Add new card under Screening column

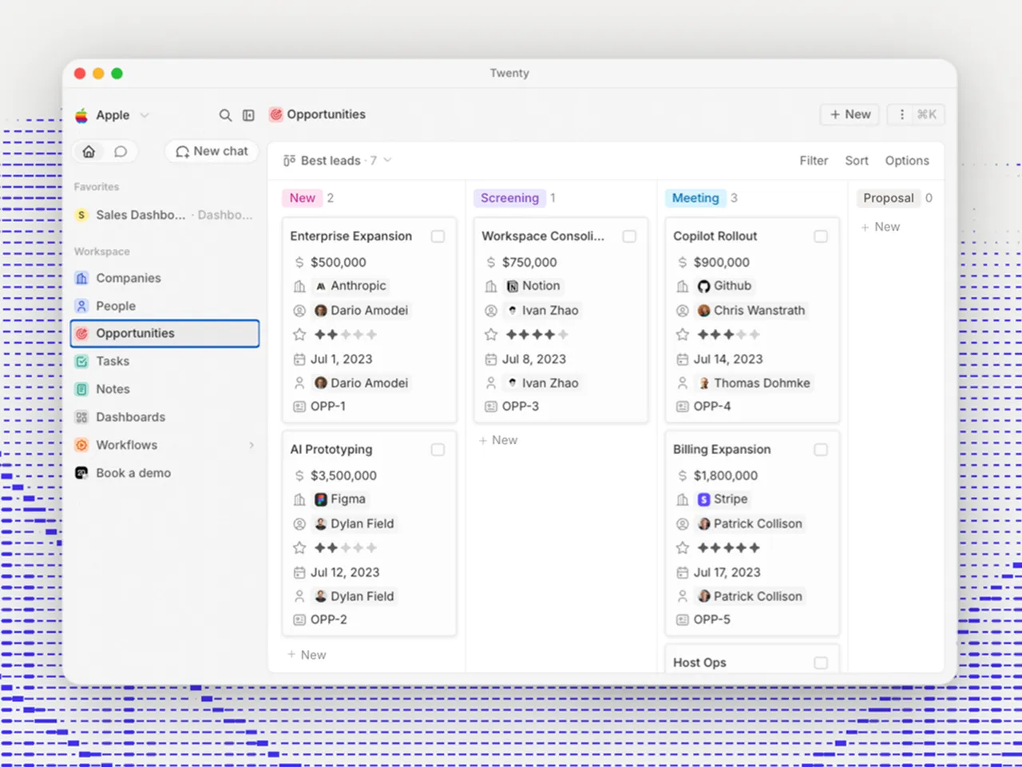[x=498, y=440]
